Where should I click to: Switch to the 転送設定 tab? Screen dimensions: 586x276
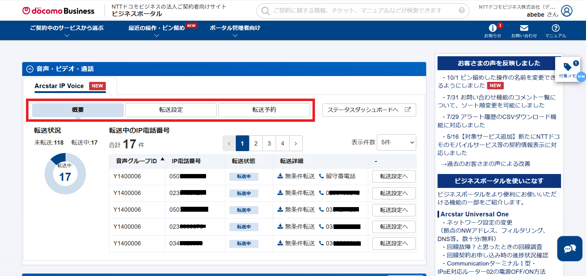[x=171, y=110]
